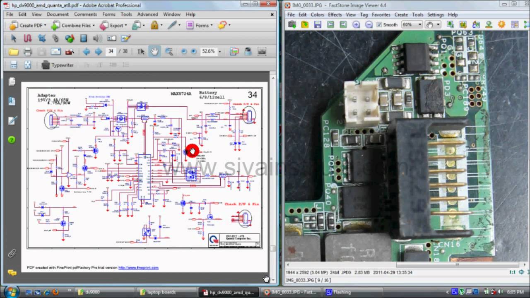This screenshot has height=298, width=530.
Task: Open the Comments menu in Acrobat
Action: click(85, 14)
